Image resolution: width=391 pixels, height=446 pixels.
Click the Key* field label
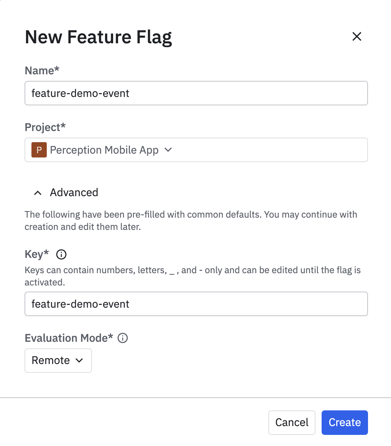pyautogui.click(x=36, y=254)
